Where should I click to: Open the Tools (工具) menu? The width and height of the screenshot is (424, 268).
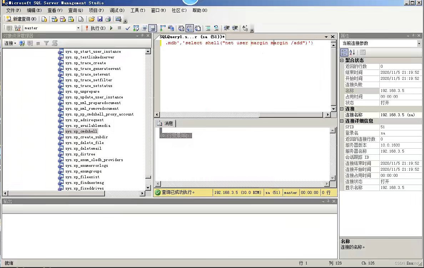tap(138, 10)
